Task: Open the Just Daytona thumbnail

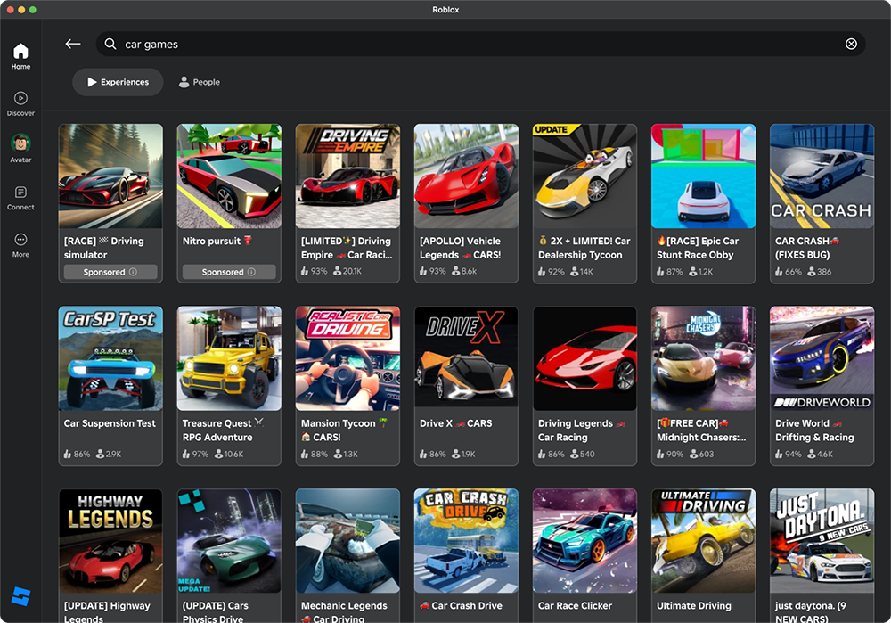Action: point(822,541)
